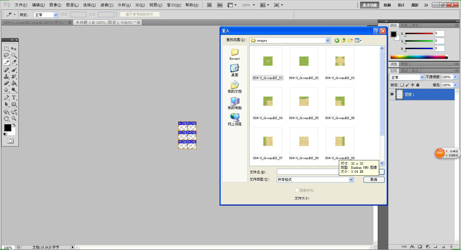The width and height of the screenshot is (461, 250).
Task: Select the Move tool
Action: pyautogui.click(x=14, y=49)
